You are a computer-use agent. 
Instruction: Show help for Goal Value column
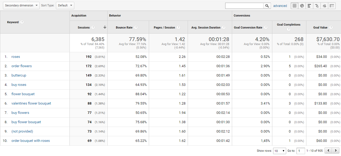coord(331,27)
